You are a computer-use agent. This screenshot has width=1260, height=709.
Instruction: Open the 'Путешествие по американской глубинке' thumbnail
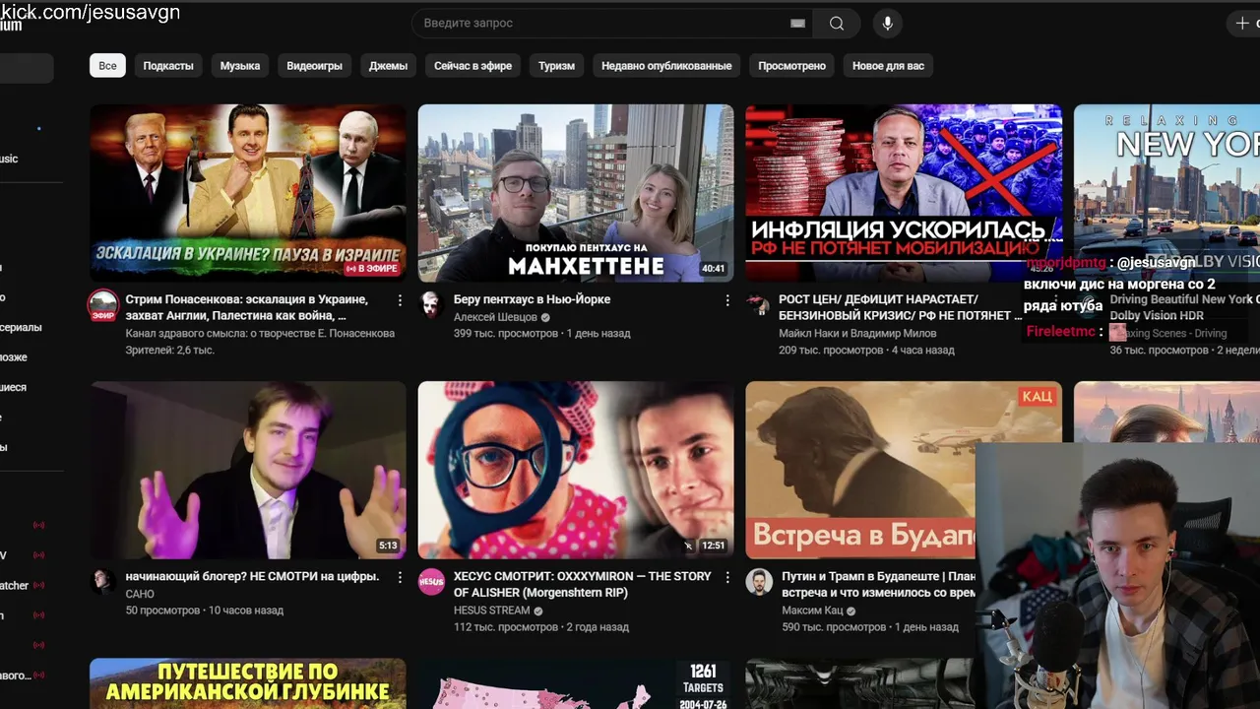pyautogui.click(x=248, y=683)
